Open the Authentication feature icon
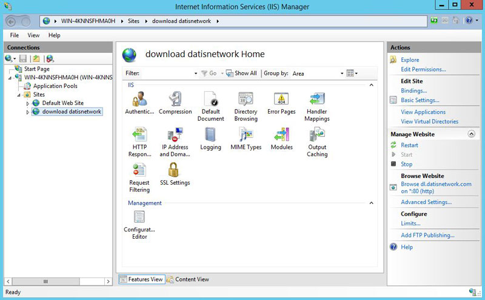Image resolution: width=485 pixels, height=300 pixels. [x=139, y=103]
